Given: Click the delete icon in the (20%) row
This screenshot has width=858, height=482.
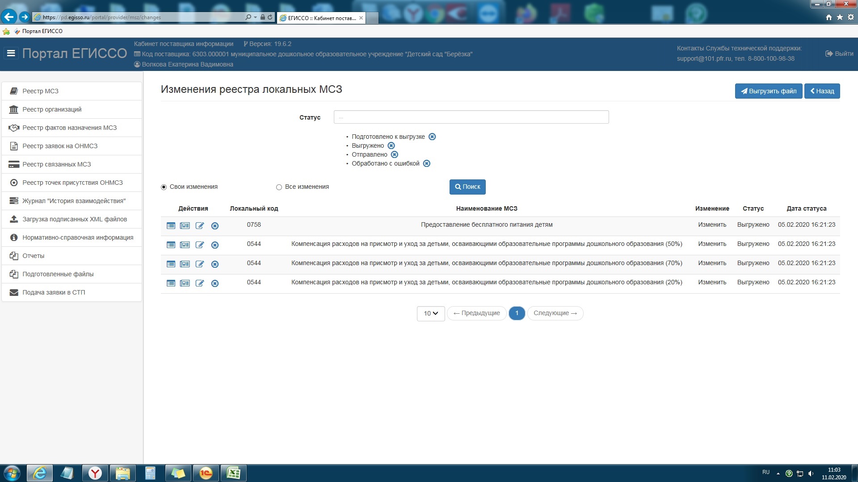Looking at the screenshot, I should point(215,283).
